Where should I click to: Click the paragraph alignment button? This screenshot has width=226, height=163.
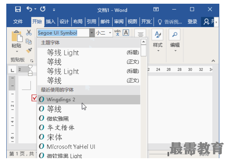[x=140, y=34]
